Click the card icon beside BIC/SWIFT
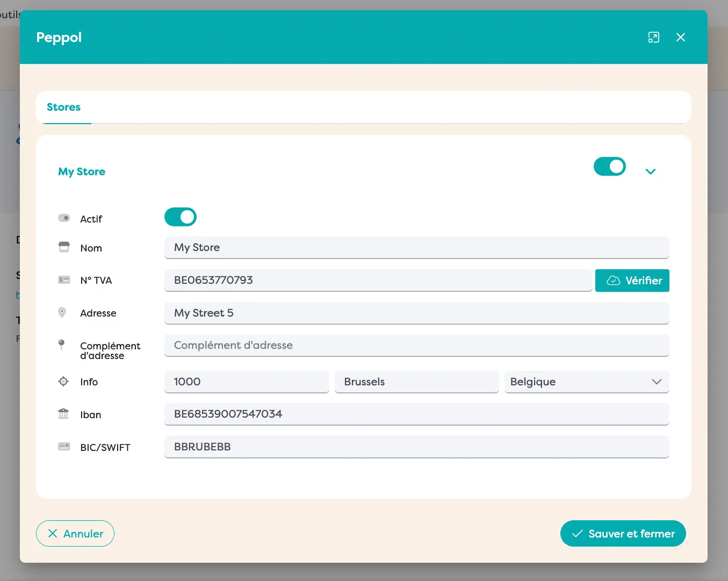The image size is (728, 581). point(64,447)
